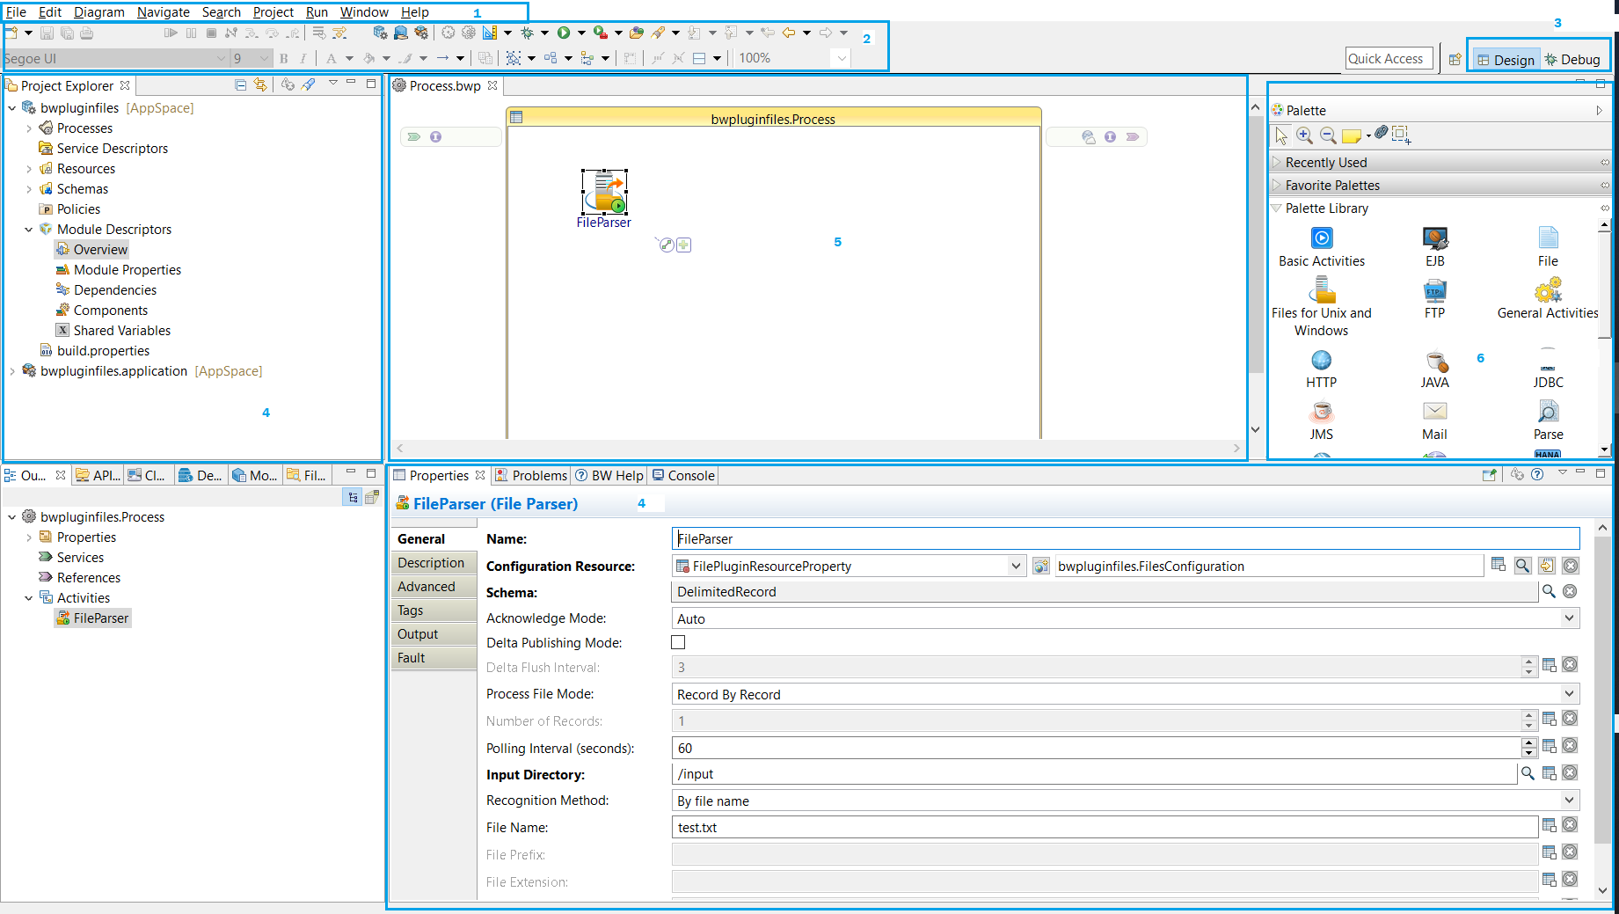
Task: Click the File Name input field
Action: coord(1105,827)
